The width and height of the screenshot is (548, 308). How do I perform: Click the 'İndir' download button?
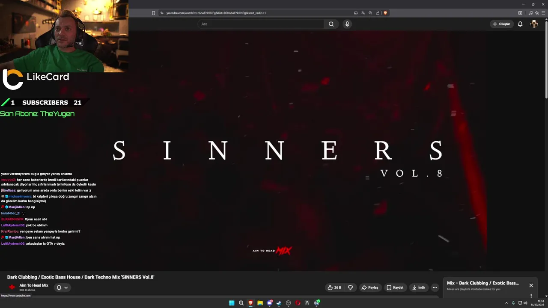click(419, 287)
